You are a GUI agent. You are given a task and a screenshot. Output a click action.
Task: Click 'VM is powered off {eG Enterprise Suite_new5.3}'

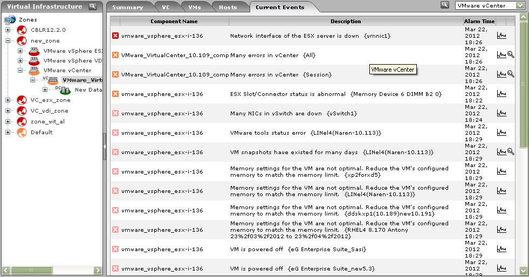(303, 268)
